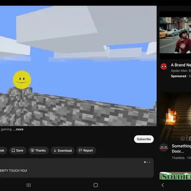Save the video to a playlist
191x191 pixels.
point(17,150)
